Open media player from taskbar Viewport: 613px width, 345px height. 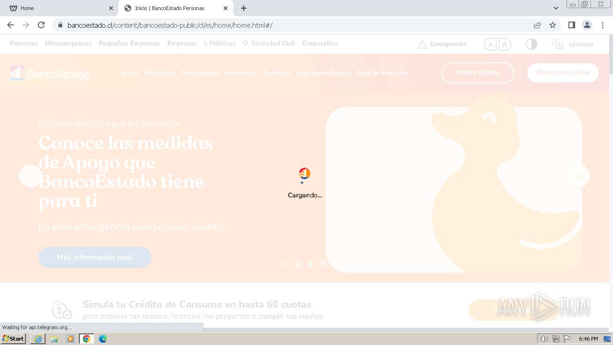(x=70, y=339)
